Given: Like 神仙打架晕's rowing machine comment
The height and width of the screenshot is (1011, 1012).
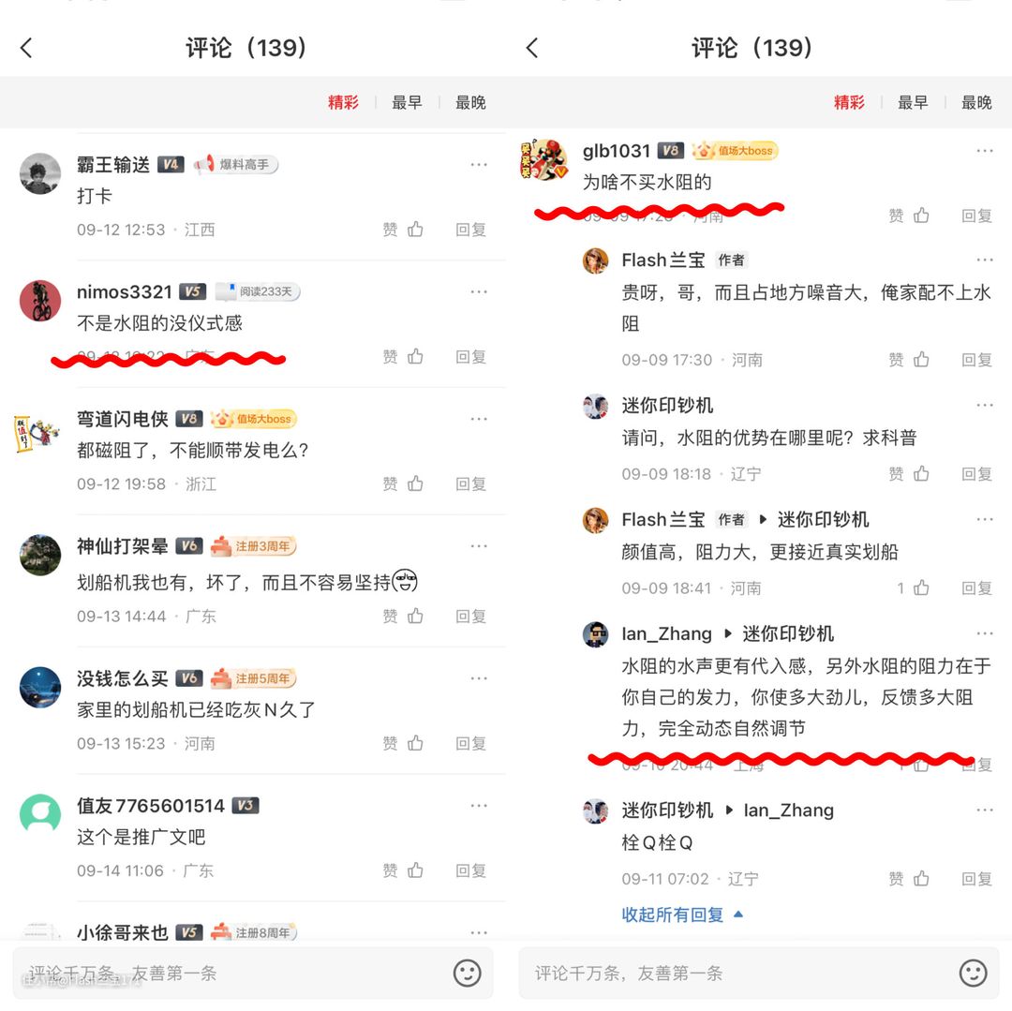Looking at the screenshot, I should click(x=415, y=617).
